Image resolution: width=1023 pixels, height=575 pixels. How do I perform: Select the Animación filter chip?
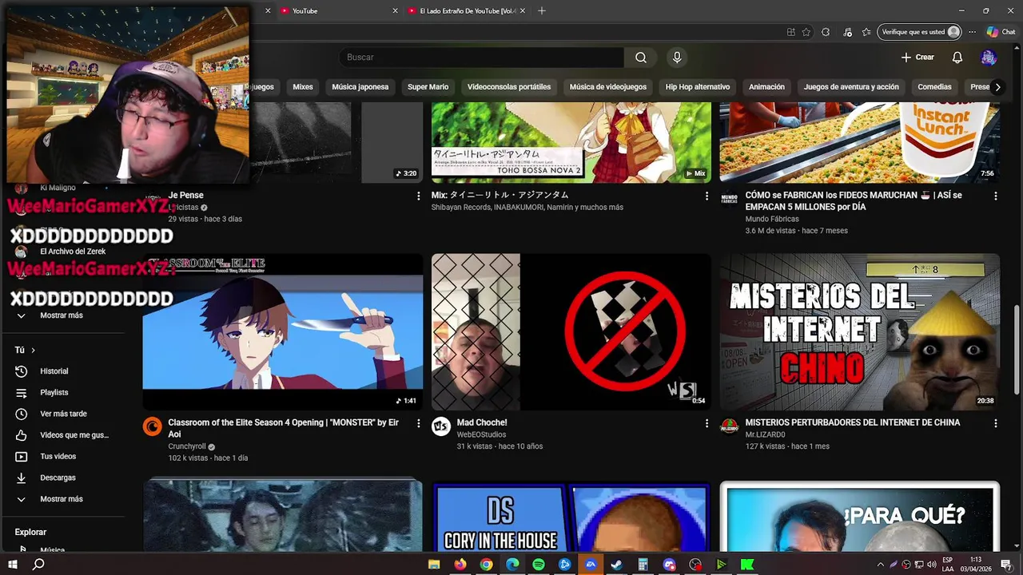click(767, 87)
